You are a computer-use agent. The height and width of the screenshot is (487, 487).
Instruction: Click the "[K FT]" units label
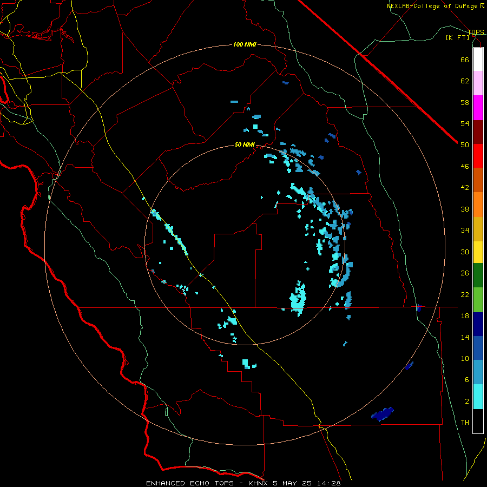(457, 38)
